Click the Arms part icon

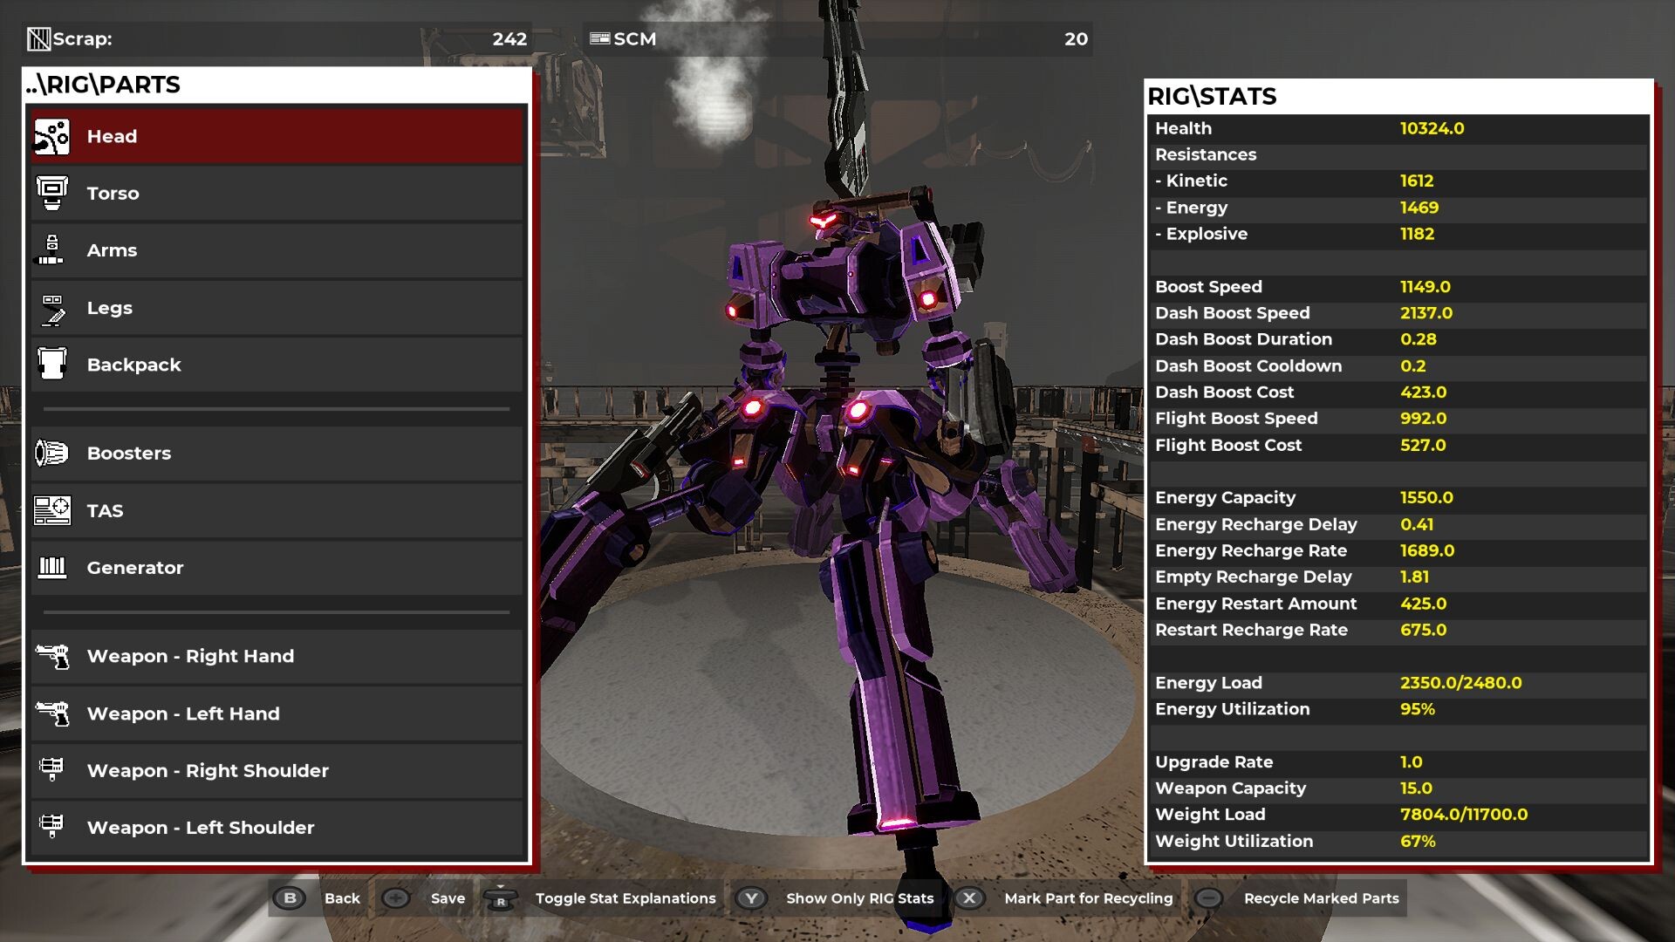coord(51,250)
